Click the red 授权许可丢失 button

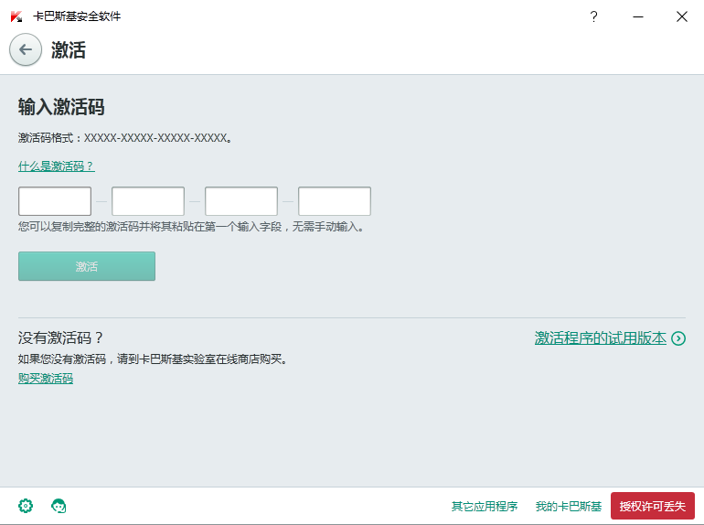(x=652, y=506)
